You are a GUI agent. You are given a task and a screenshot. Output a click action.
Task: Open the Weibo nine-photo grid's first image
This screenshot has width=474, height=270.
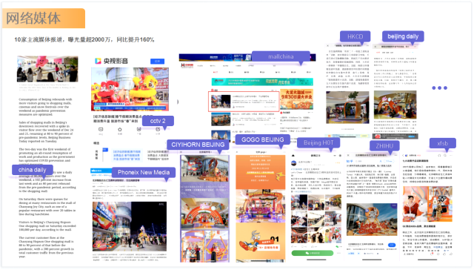(299, 202)
